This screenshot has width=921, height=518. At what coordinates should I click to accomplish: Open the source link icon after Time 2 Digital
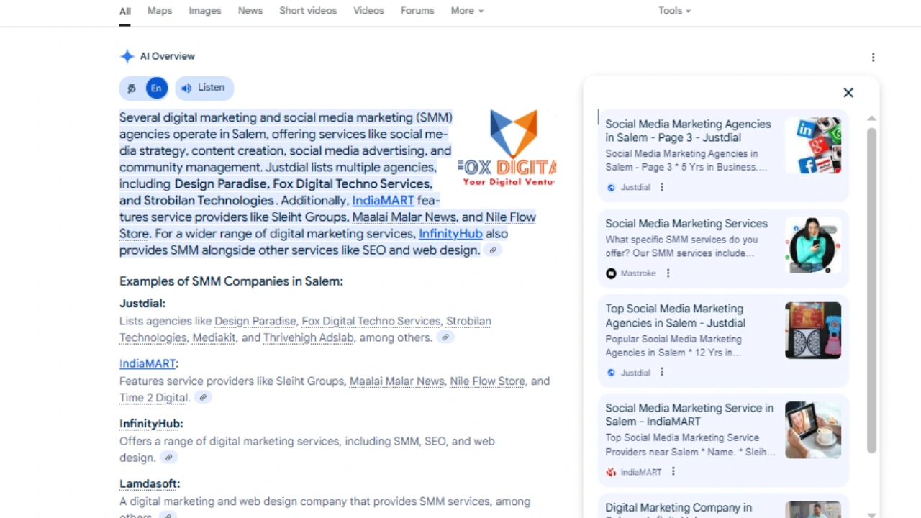[203, 397]
